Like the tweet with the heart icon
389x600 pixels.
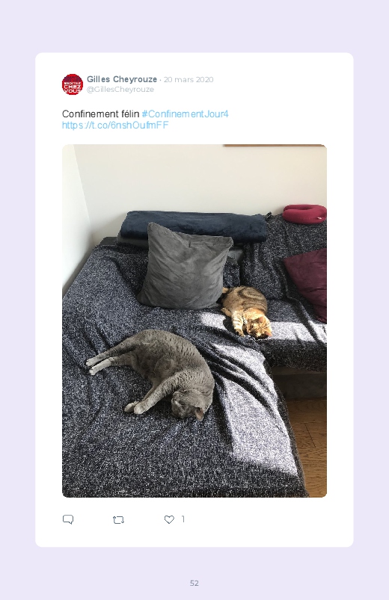169,519
